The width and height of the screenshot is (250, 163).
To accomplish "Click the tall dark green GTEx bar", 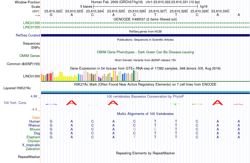I will click(134, 76).
